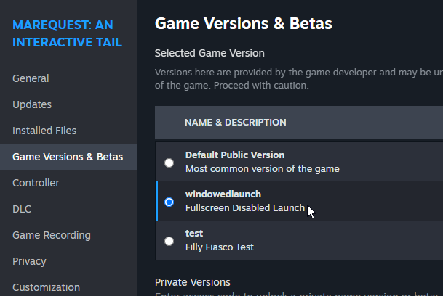The width and height of the screenshot is (443, 296).
Task: Click the Selected Game Version label
Action: (209, 53)
